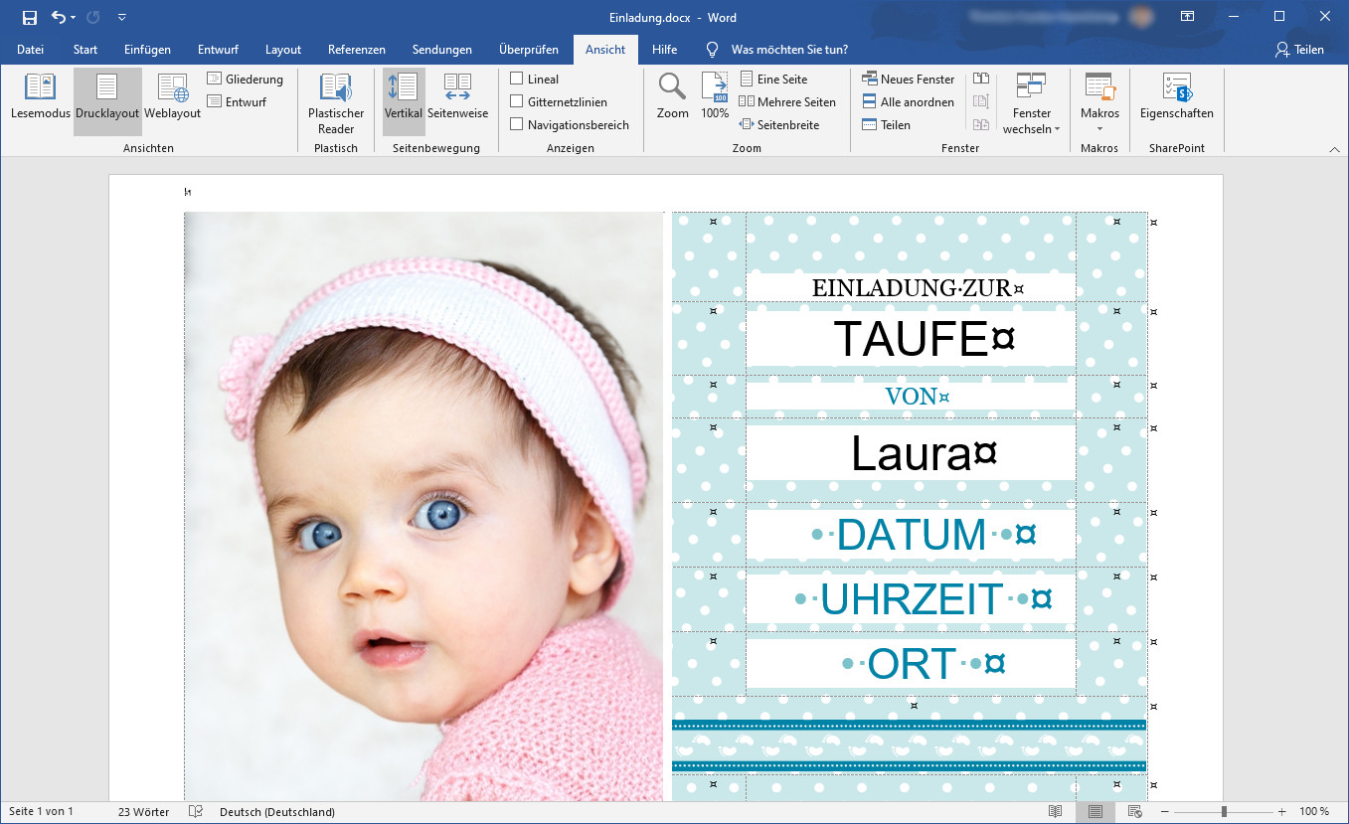Click the Teilen share button
1349x824 pixels.
pyautogui.click(x=1299, y=50)
